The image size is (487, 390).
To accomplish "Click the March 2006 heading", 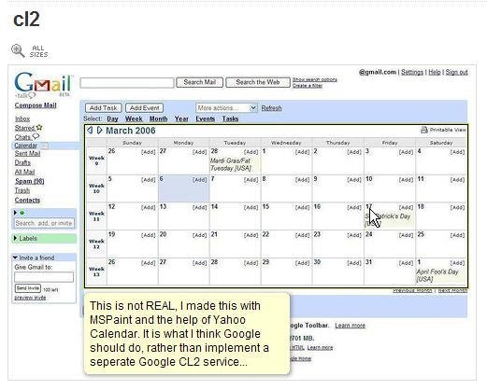I will pyautogui.click(x=131, y=131).
